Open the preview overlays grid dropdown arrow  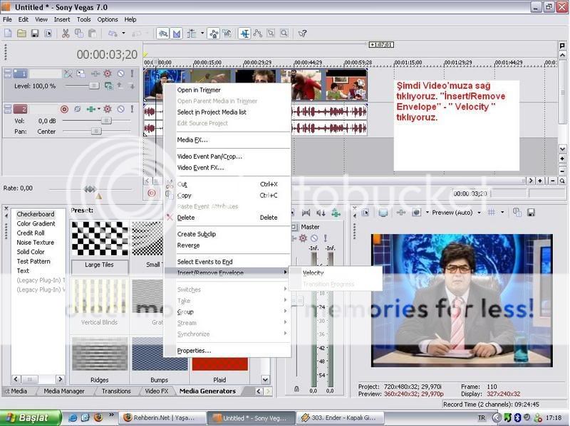[502, 212]
